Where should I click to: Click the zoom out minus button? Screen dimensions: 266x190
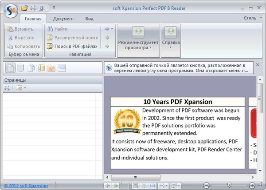[206, 186]
